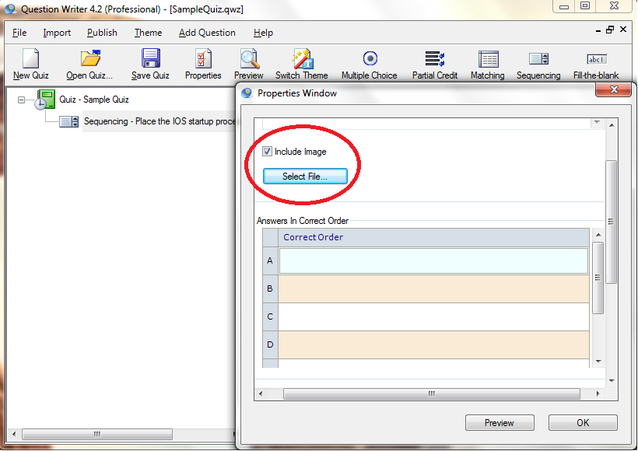638x451 pixels.
Task: Click the Properties panel scroll-left arrow
Action: point(261,393)
